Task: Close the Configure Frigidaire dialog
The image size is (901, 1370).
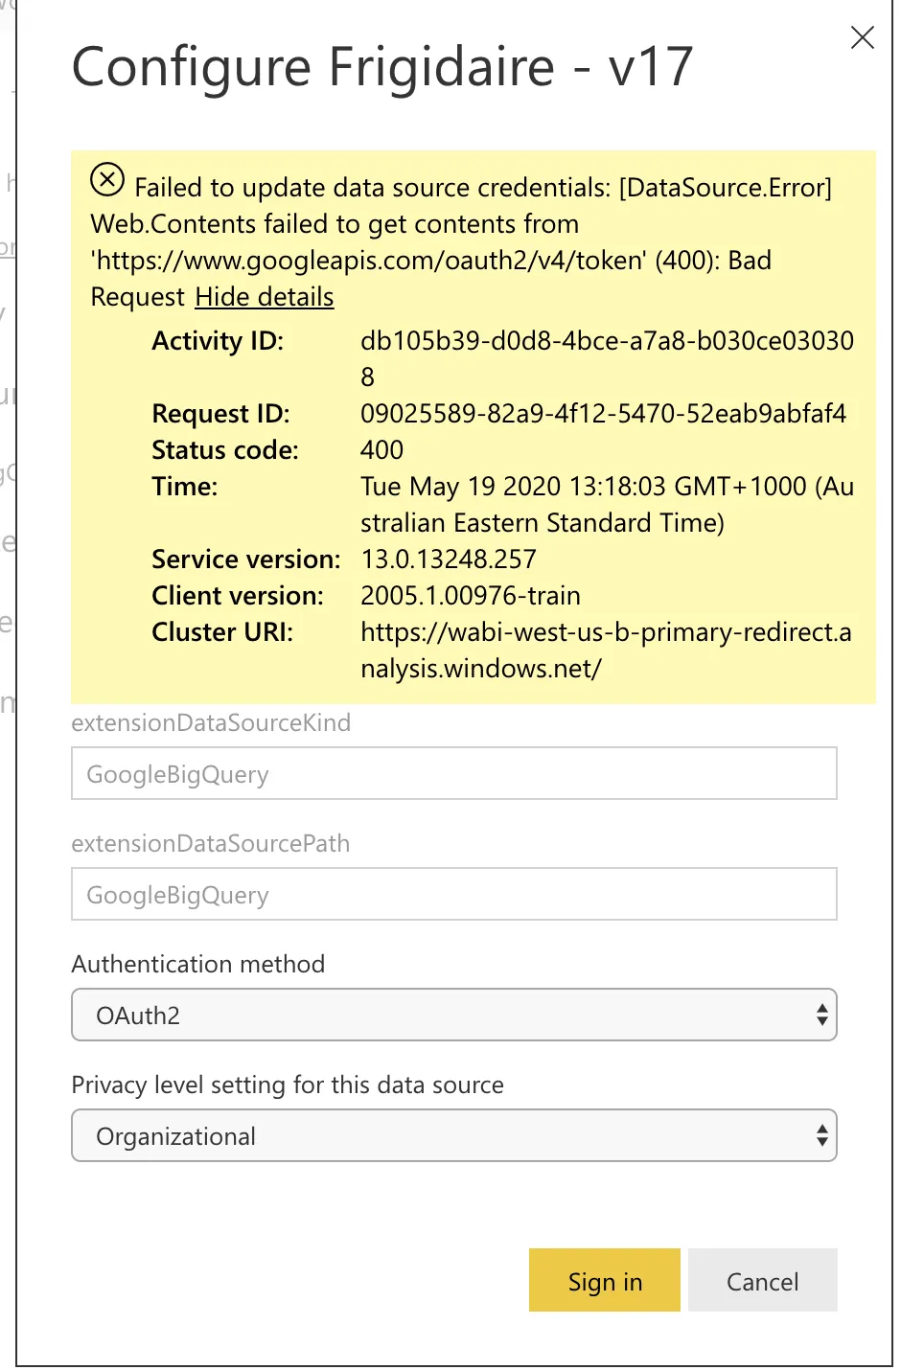Action: (862, 38)
